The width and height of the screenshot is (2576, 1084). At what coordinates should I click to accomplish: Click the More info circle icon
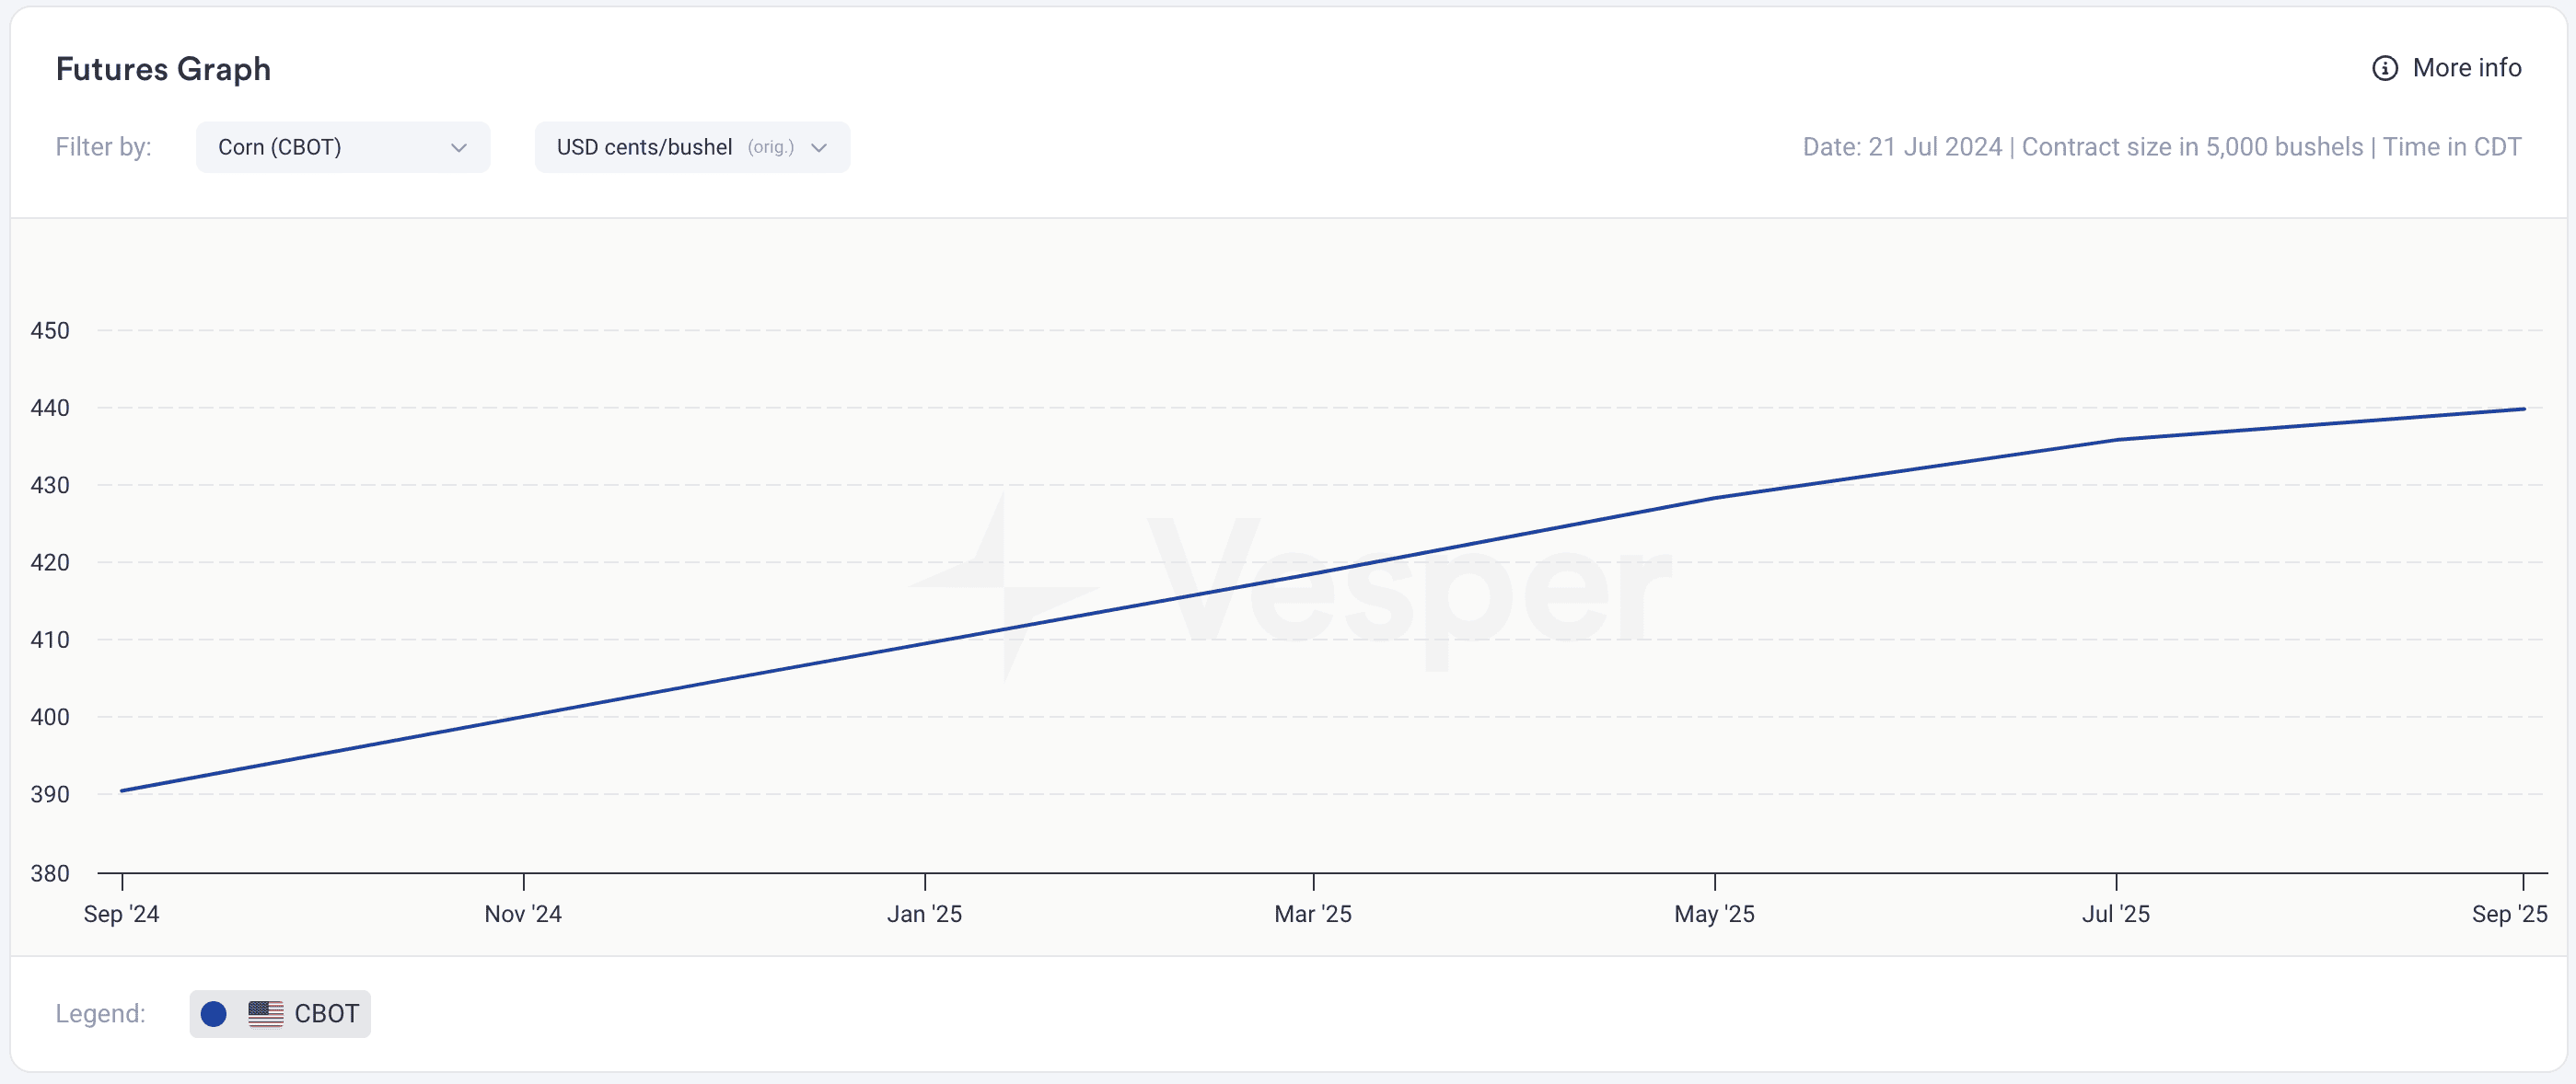tap(2385, 68)
